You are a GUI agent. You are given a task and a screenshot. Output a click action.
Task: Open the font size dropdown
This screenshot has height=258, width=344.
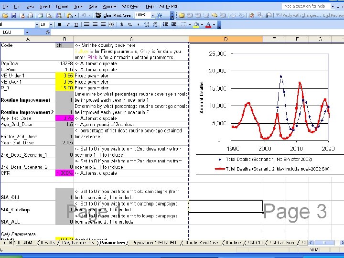coord(51,24)
